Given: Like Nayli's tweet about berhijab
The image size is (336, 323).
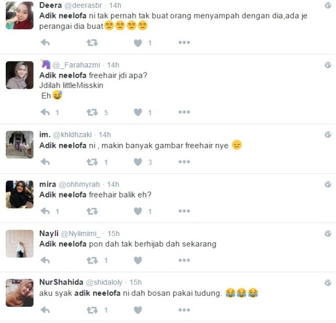Looking at the screenshot, I should [x=138, y=260].
